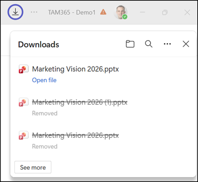The width and height of the screenshot is (198, 182).
Task: Open the user profile avatar
Action: (x=120, y=12)
